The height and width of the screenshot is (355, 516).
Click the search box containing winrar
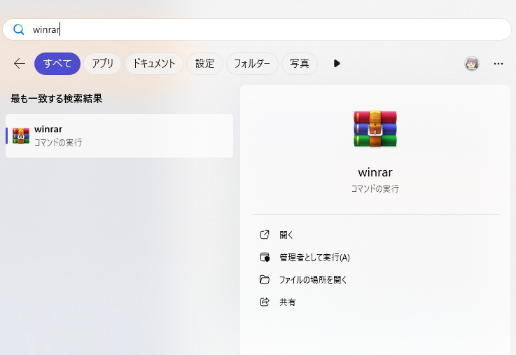click(x=257, y=29)
